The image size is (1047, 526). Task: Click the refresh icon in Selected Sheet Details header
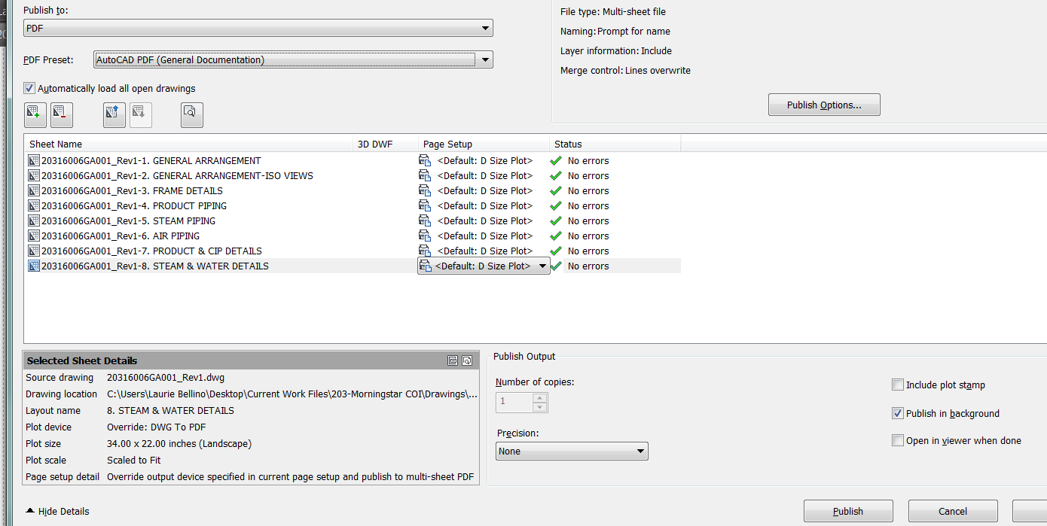(467, 360)
